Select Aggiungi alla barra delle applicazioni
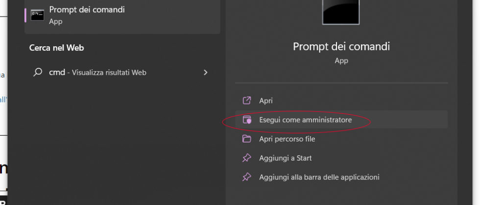This screenshot has width=480, height=205. pos(319,177)
